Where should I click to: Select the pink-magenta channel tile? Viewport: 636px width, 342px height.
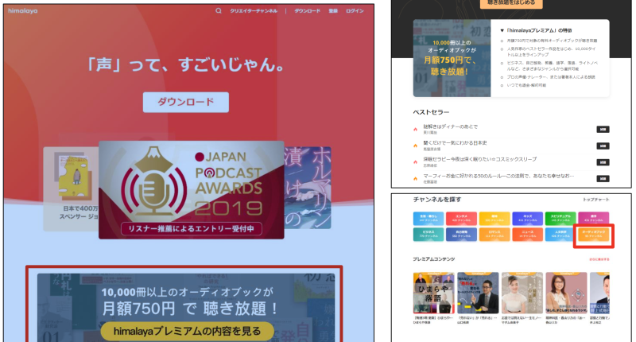593,218
